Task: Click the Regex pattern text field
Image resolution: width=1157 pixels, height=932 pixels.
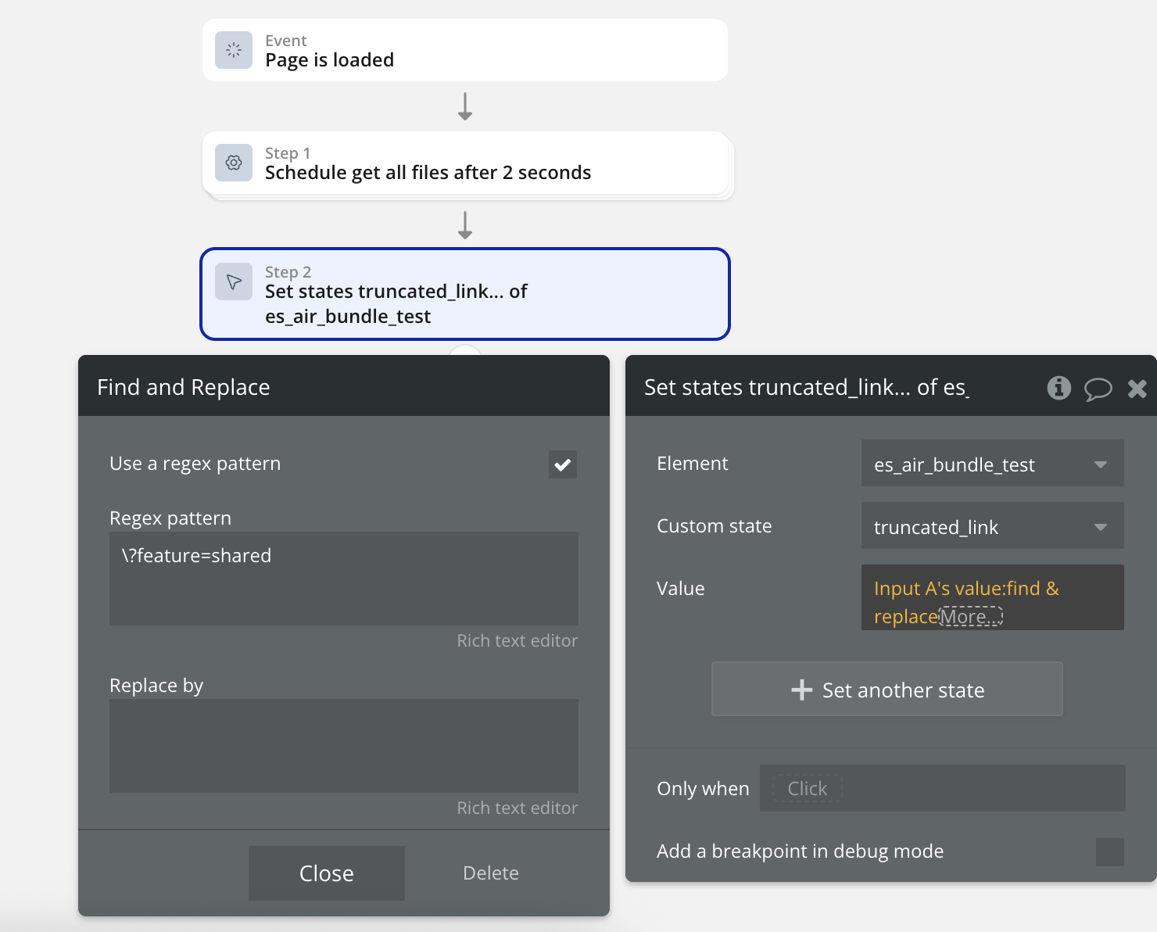Action: click(344, 579)
